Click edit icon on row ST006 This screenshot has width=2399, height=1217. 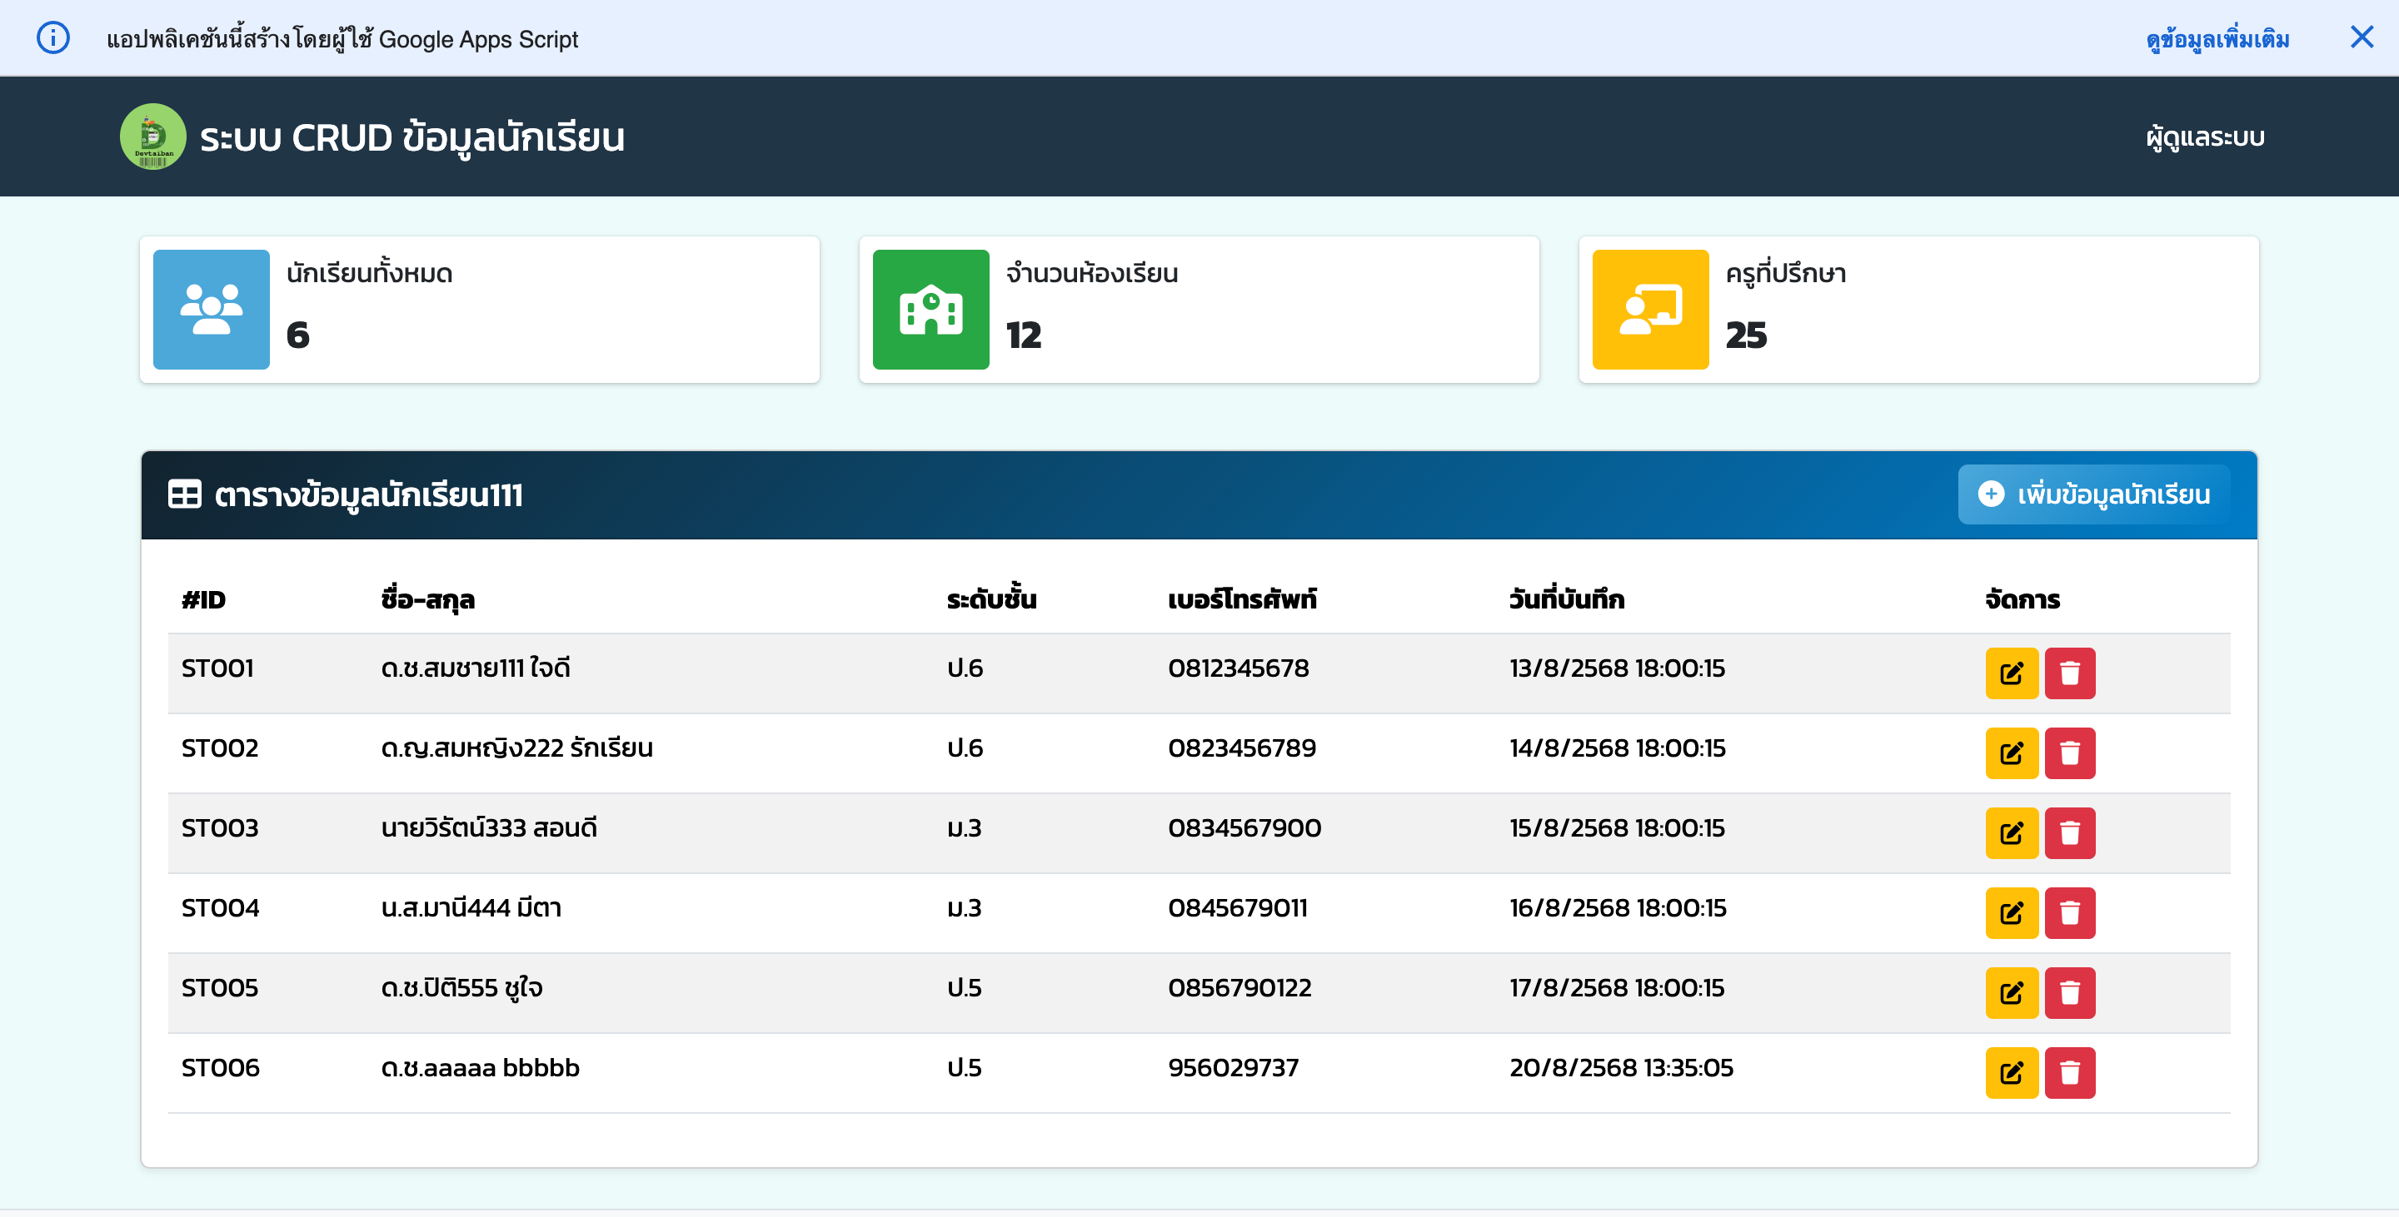[2011, 1073]
